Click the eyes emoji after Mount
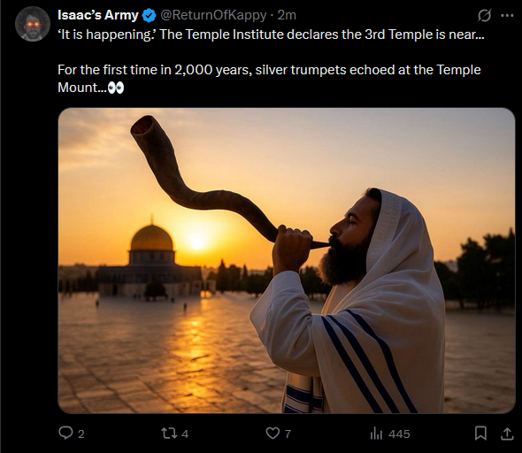 [x=116, y=88]
